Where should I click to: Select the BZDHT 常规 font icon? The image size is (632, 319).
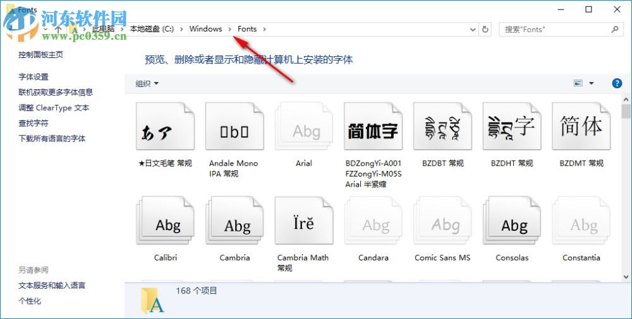(x=512, y=126)
